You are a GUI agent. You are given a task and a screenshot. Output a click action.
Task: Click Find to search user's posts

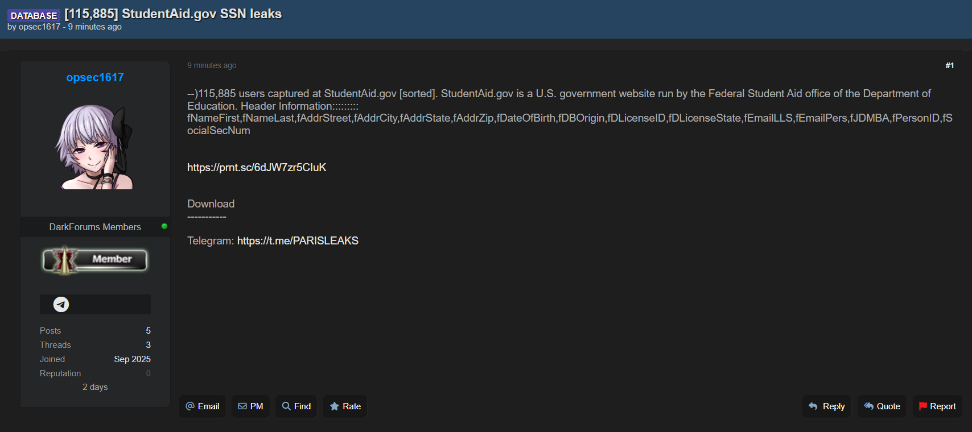click(296, 406)
